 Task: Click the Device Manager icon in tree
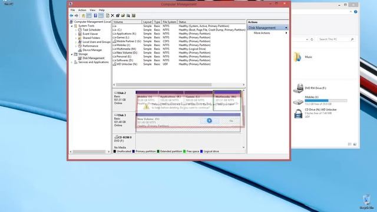click(80, 50)
